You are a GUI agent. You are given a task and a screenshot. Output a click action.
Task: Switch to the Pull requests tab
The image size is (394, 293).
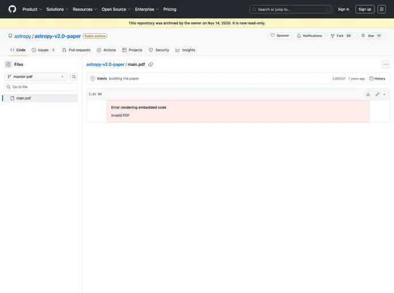[76, 50]
